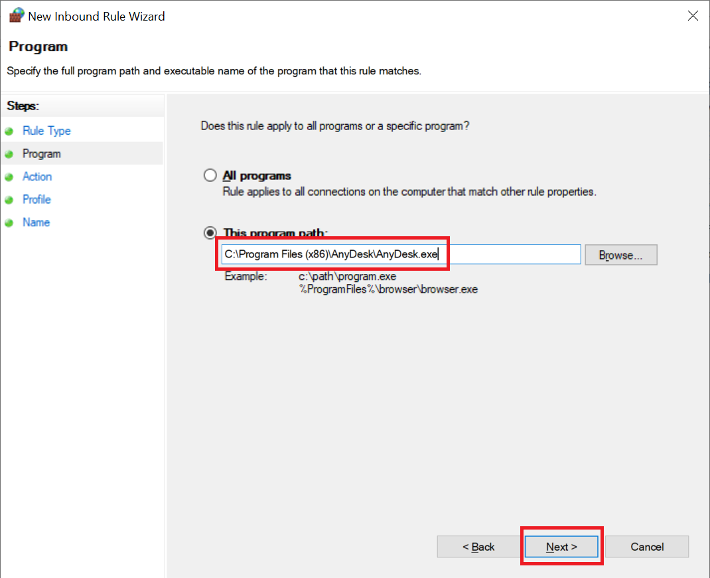Click the New Inbound Rule Wizard title text
Screen dimensions: 710x578
(96, 16)
